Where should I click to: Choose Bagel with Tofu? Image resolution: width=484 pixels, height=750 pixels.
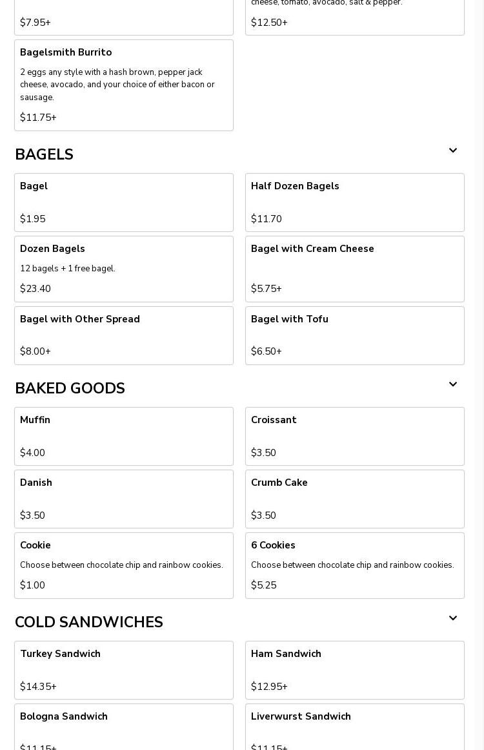coord(354,335)
